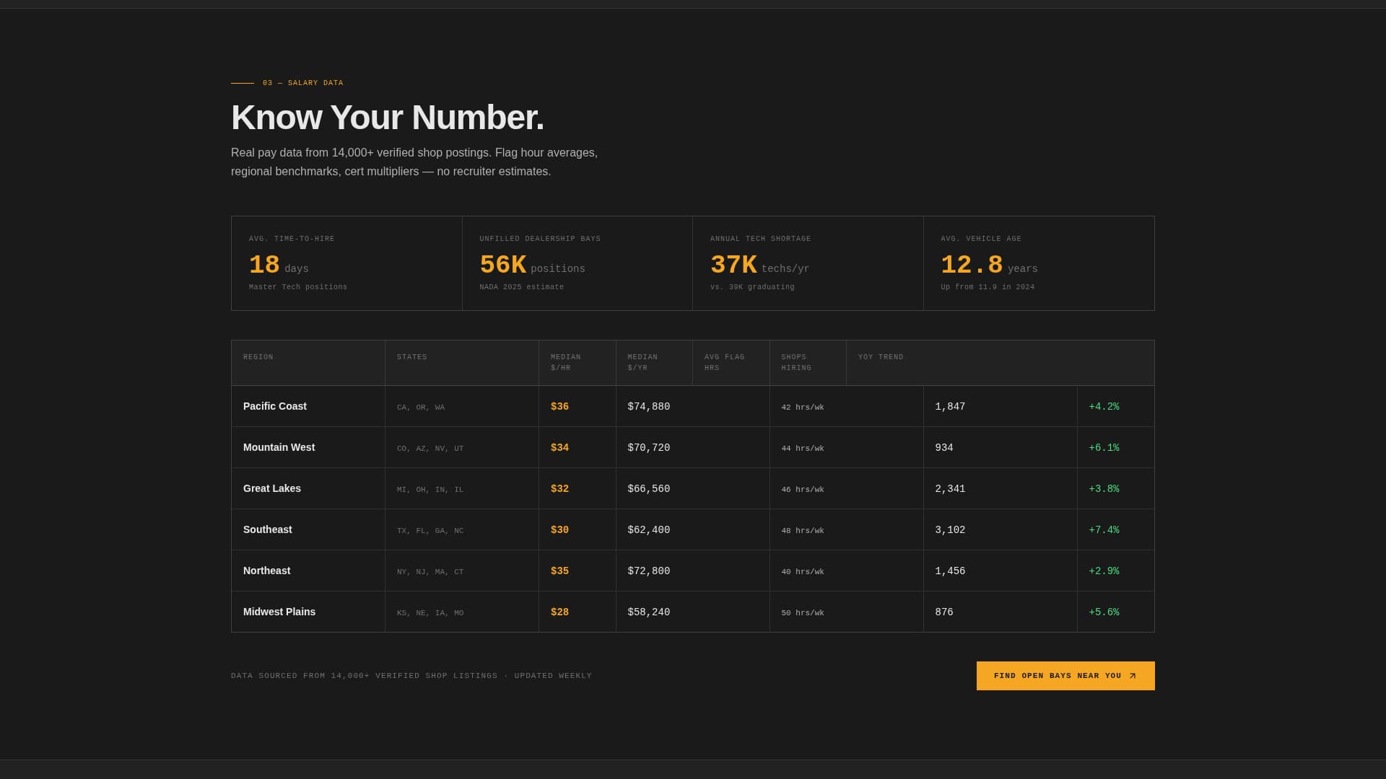Viewport: 1386px width, 779px height.
Task: Click the 46 hrs/wk cell
Action: coord(847,488)
